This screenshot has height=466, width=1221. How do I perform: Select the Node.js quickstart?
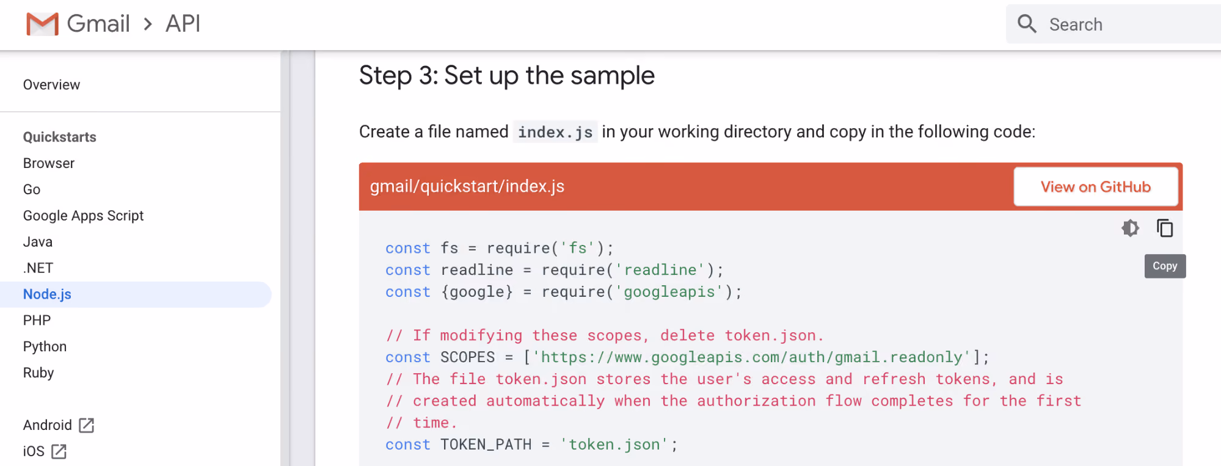click(x=136, y=294)
